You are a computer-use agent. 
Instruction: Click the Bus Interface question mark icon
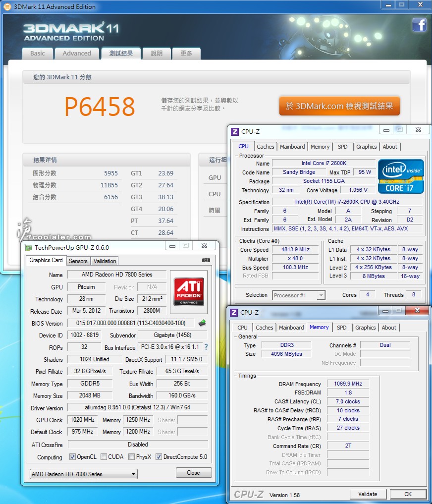pos(206,347)
